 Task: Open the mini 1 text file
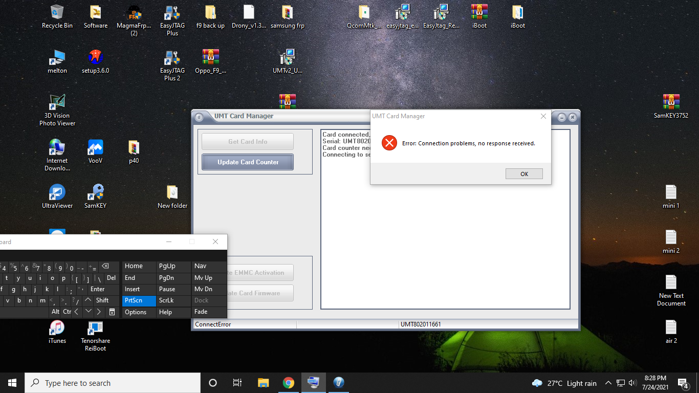[671, 196]
